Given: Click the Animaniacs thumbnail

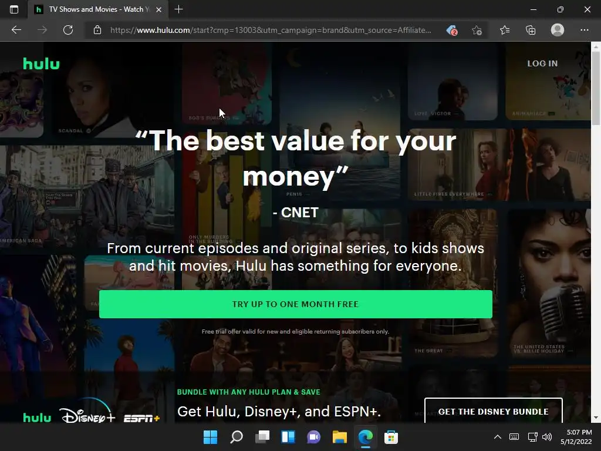Looking at the screenshot, I should [548, 82].
